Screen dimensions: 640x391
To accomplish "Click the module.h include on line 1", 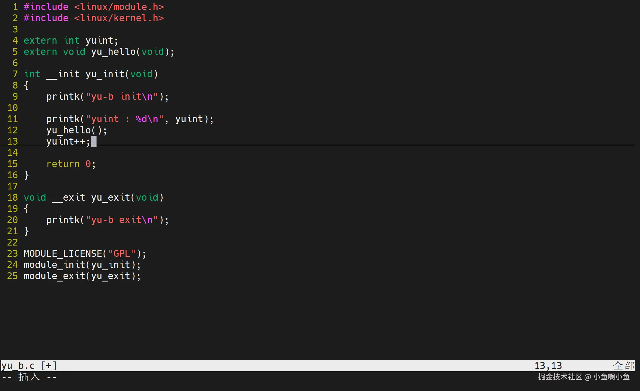I will 119,7.
